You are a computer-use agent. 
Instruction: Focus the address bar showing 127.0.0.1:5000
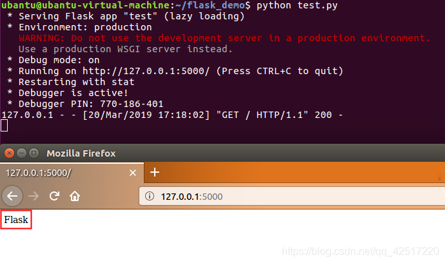point(292,197)
